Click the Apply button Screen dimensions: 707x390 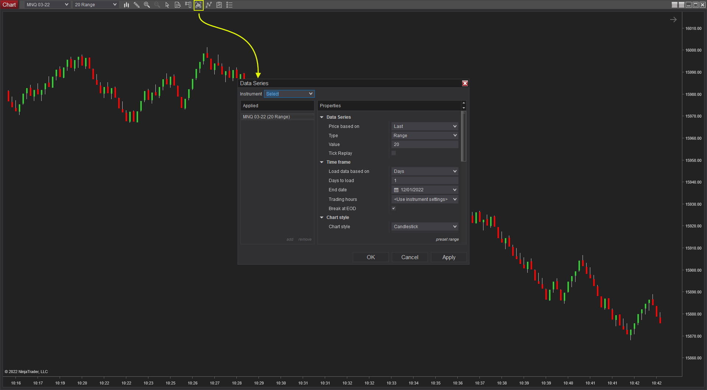(x=449, y=257)
